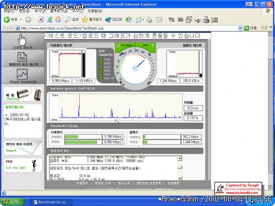Click the 0.133 % packet loss value box

tap(193, 118)
